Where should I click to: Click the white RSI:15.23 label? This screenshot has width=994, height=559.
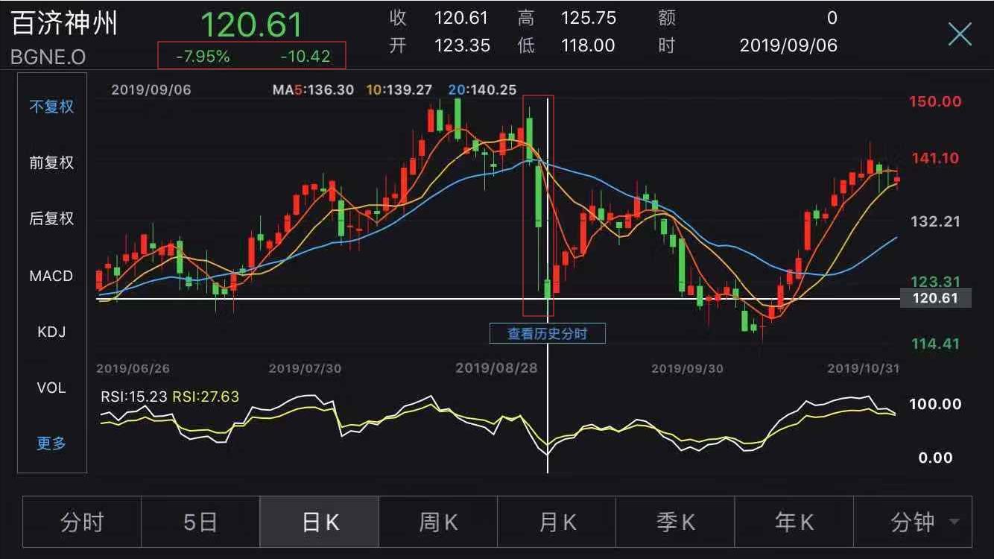point(134,397)
